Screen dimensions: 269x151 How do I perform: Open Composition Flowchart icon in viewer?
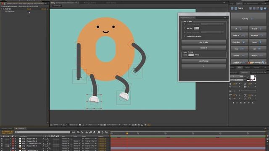[142, 125]
